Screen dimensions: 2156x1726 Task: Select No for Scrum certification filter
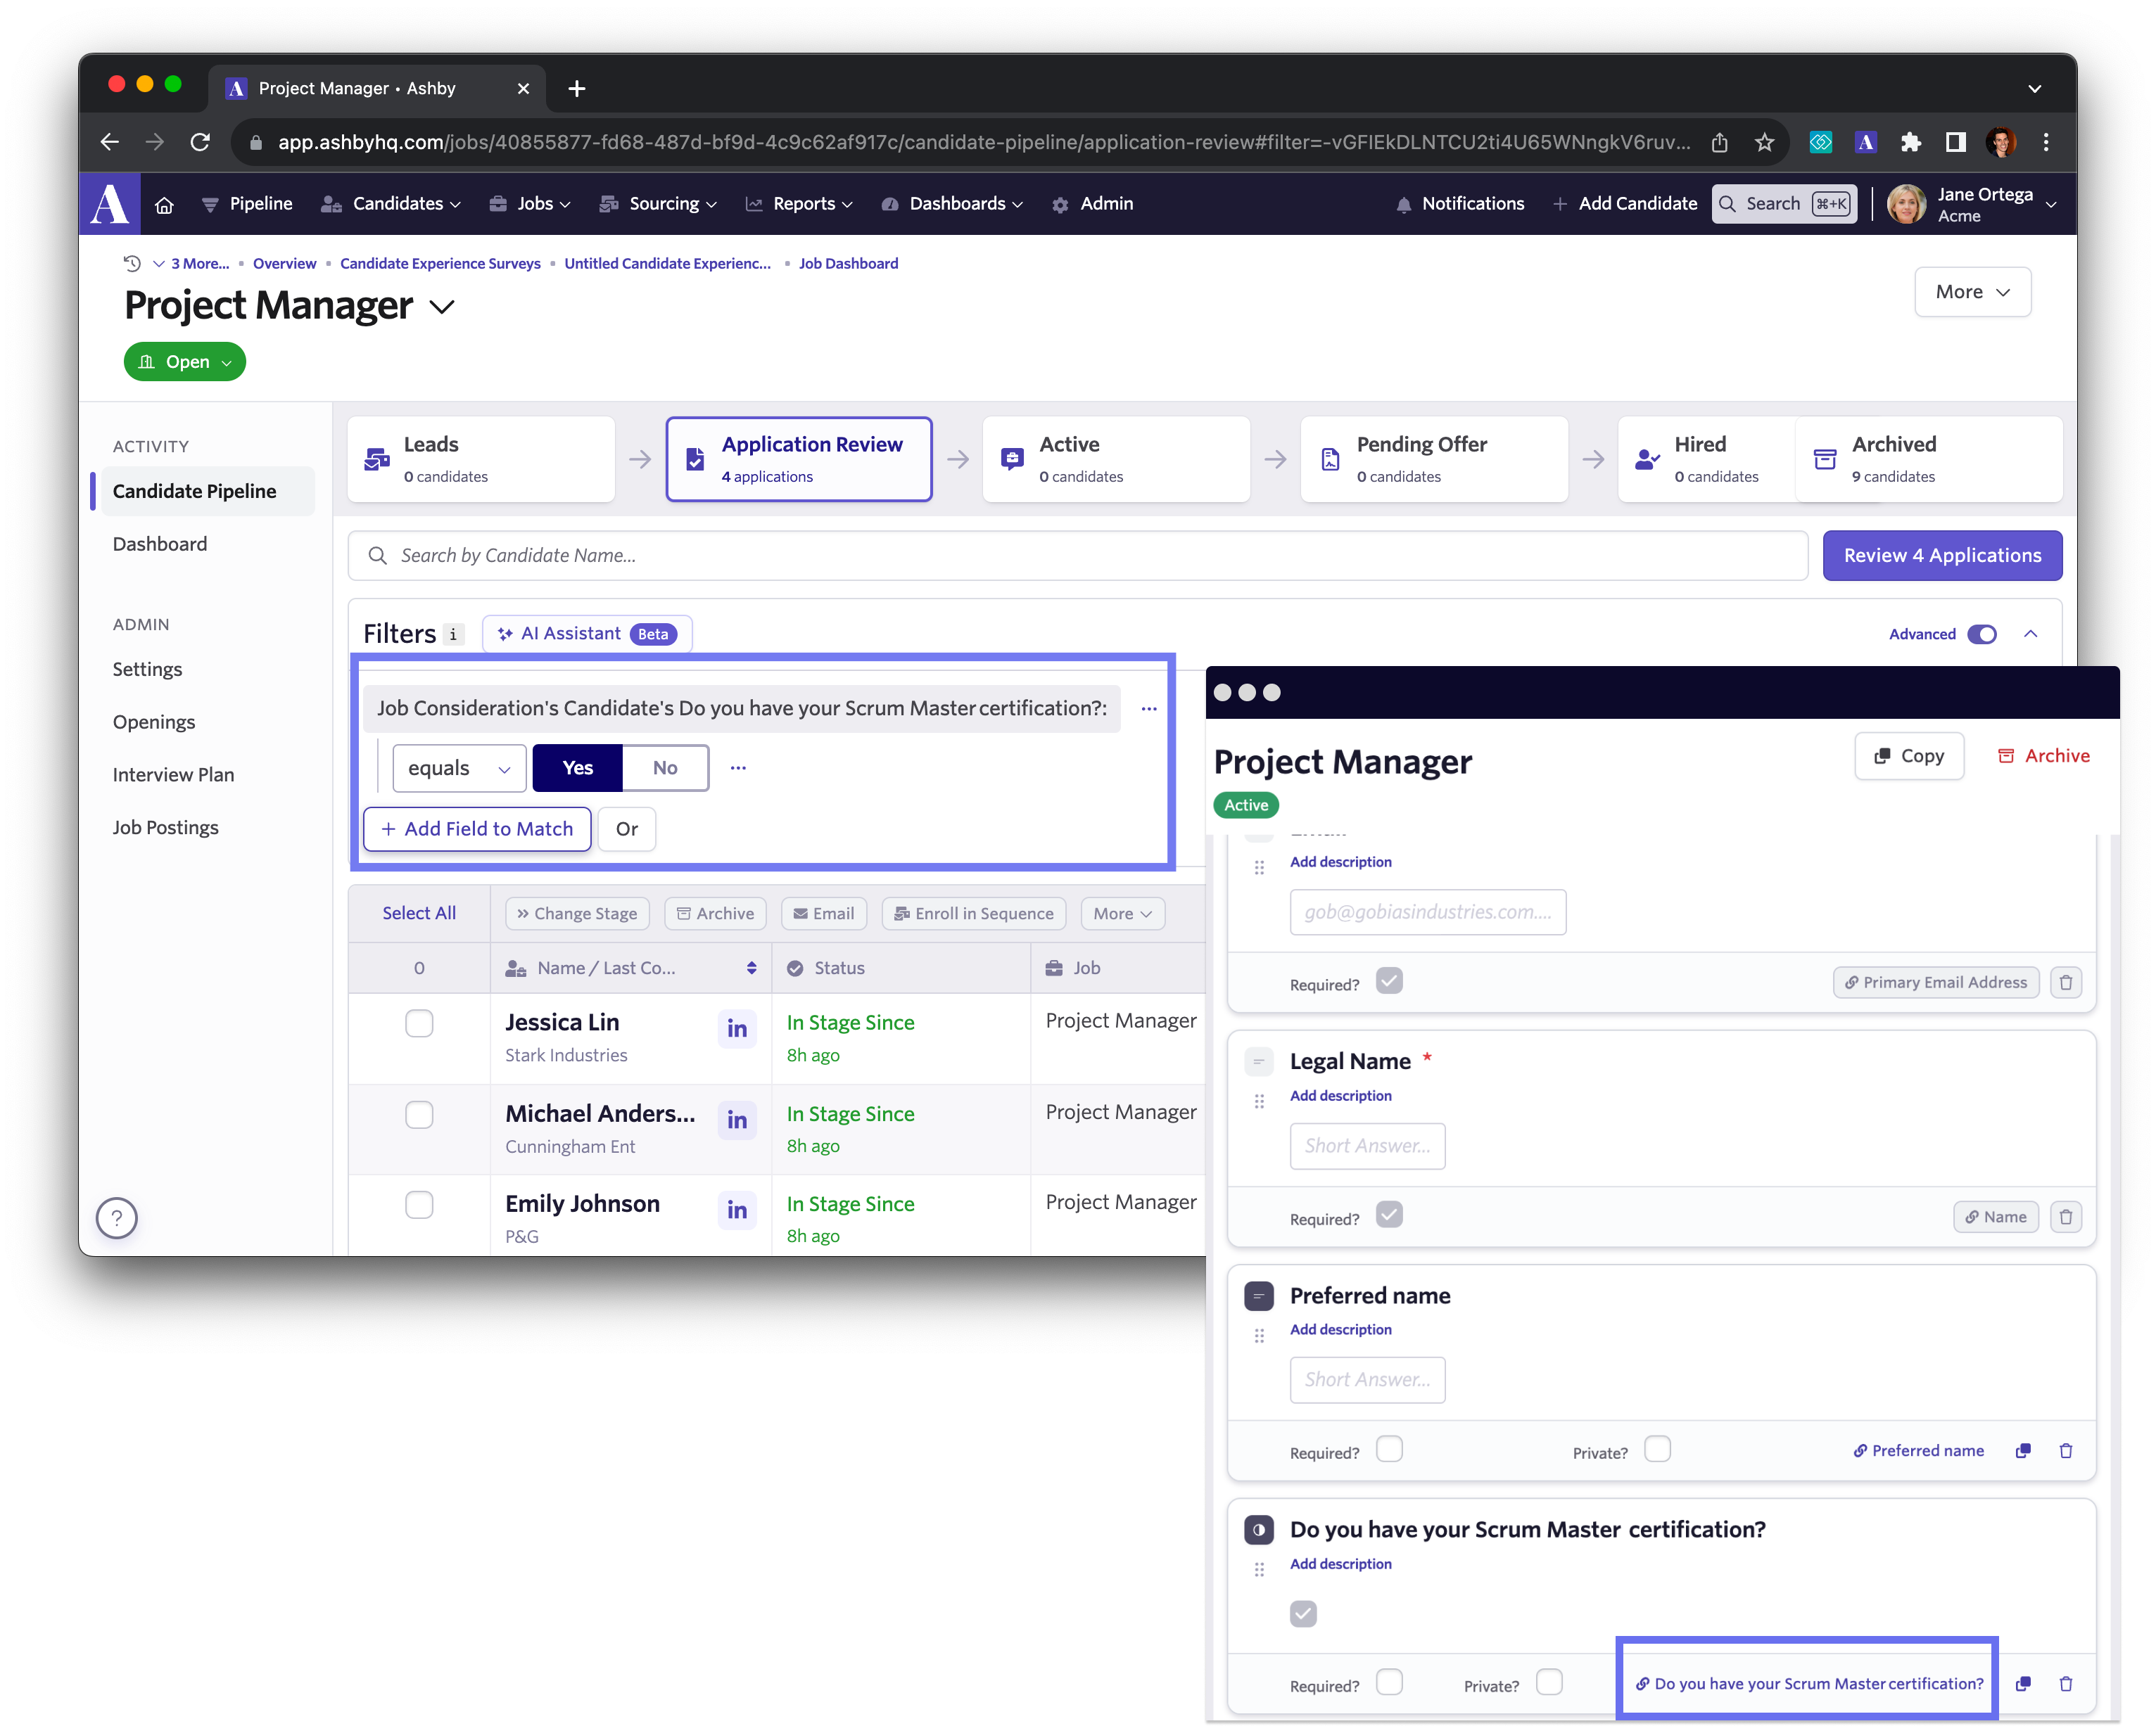pyautogui.click(x=665, y=767)
